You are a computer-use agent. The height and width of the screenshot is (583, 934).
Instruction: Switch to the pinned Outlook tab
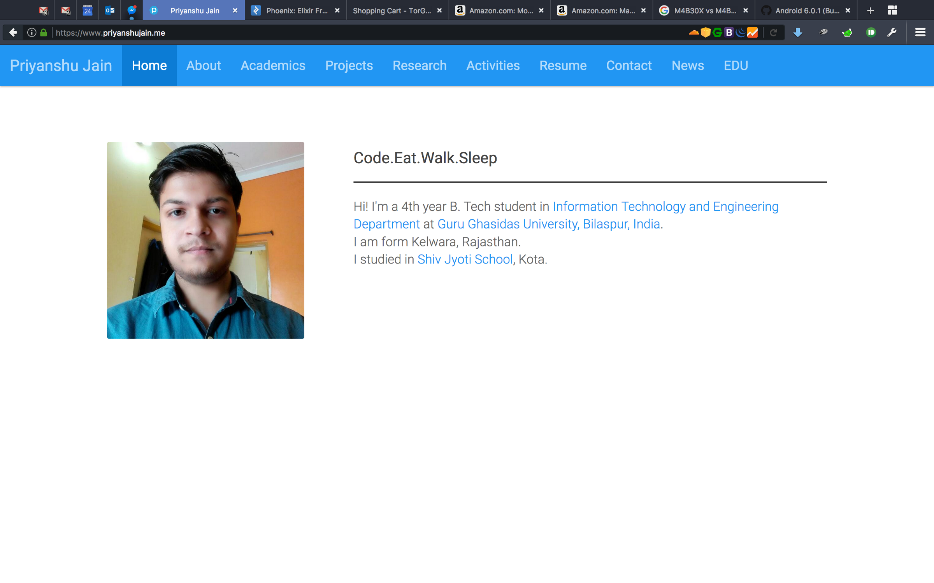[110, 10]
